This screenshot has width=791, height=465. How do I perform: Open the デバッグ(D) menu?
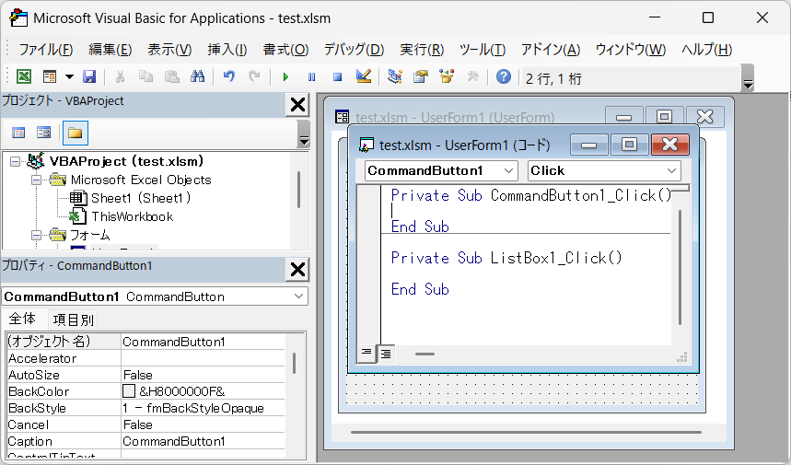tap(355, 50)
